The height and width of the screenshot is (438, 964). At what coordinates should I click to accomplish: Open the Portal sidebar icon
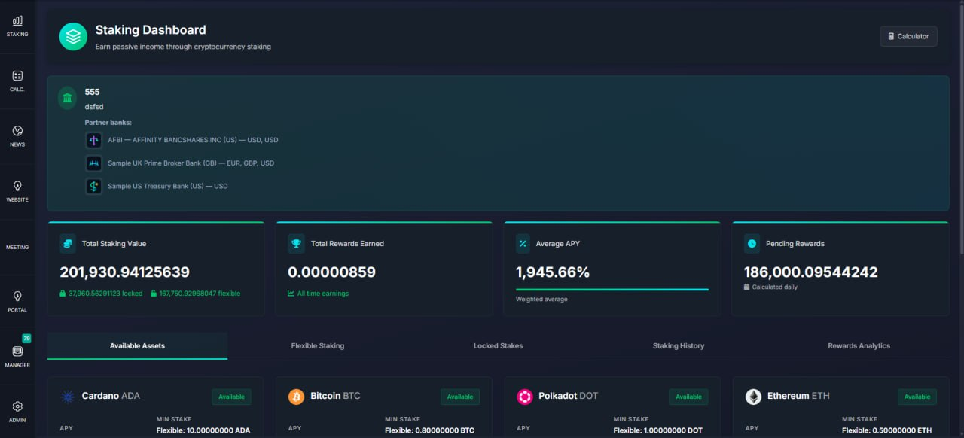tap(17, 297)
